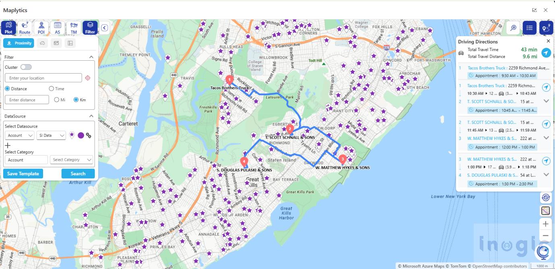Viewport: 555px width, 269px height.
Task: Collapse the Filter section
Action: click(x=91, y=57)
